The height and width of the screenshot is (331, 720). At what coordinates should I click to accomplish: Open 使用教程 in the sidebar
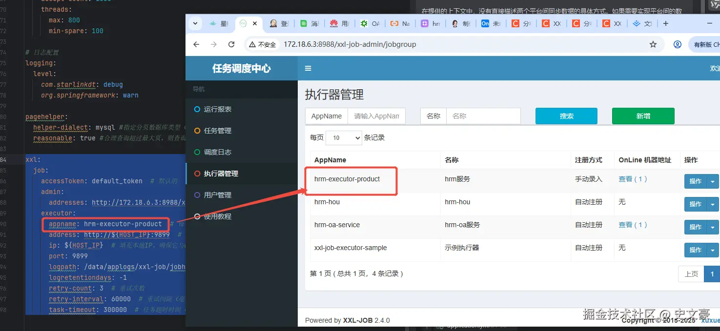pos(242,216)
